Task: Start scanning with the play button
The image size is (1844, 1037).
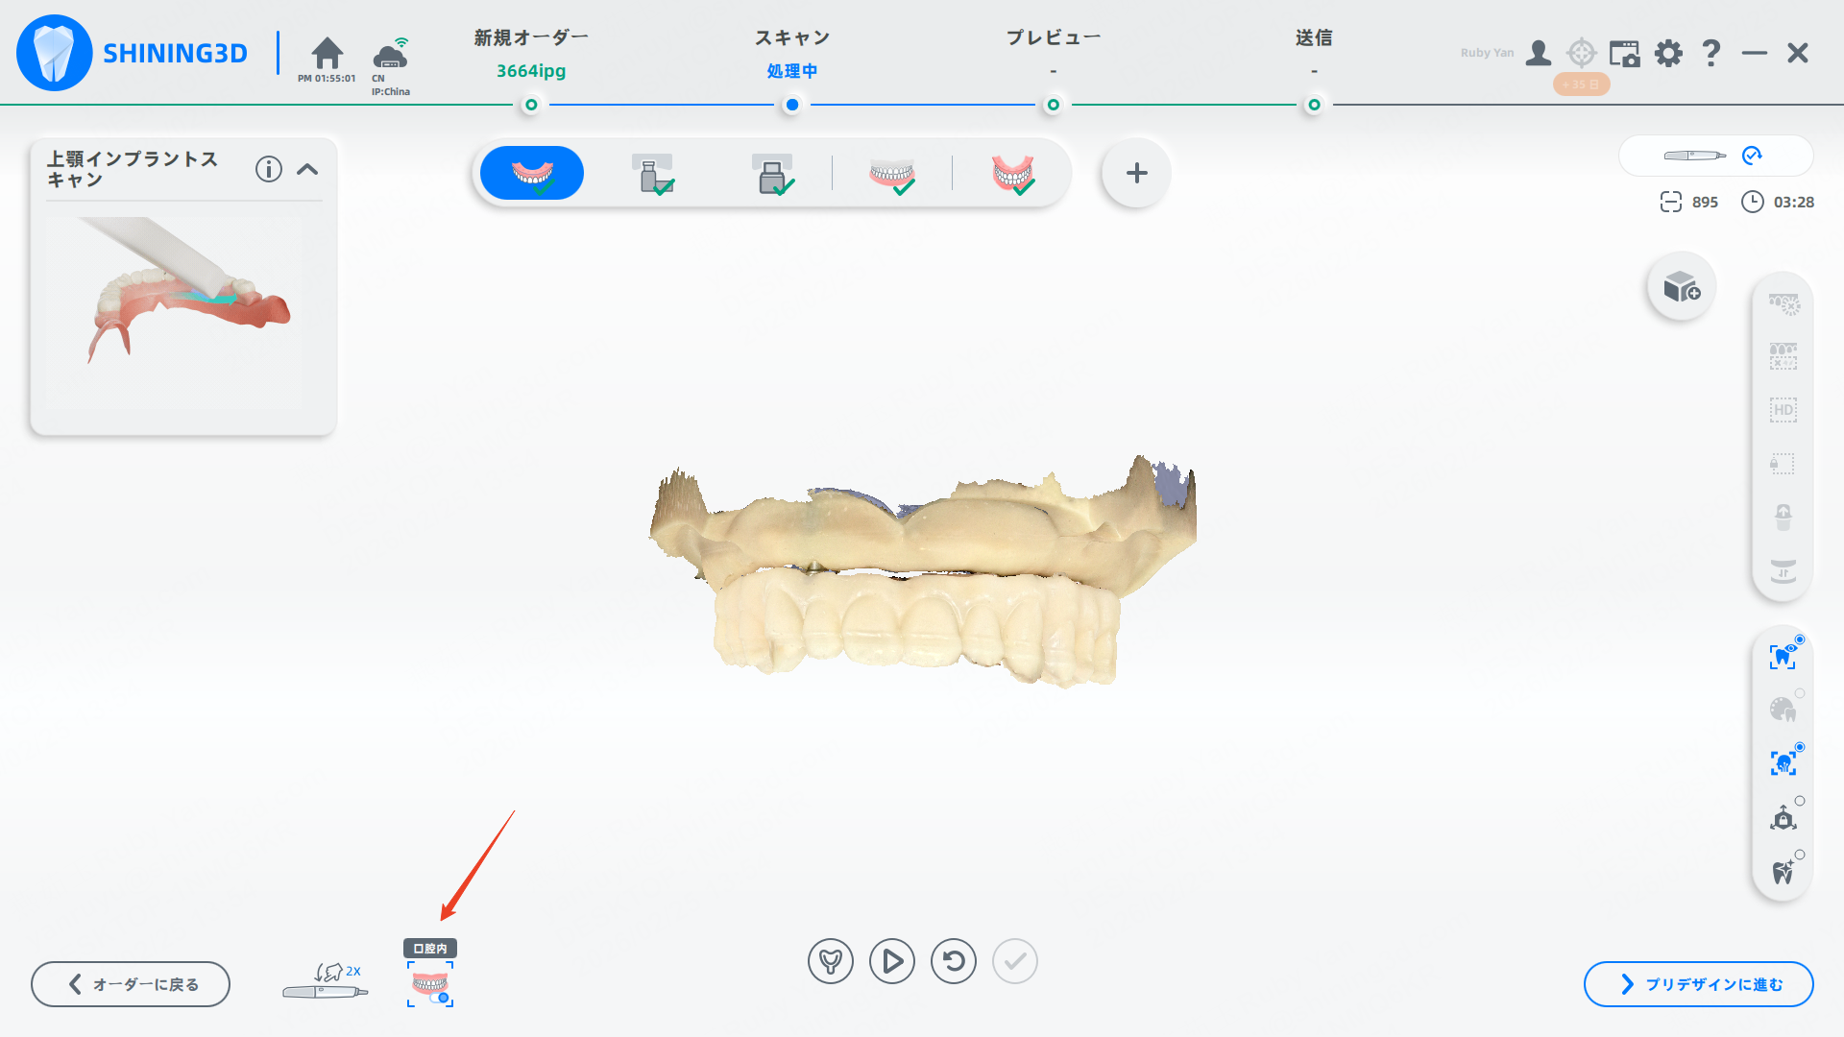Action: [891, 961]
